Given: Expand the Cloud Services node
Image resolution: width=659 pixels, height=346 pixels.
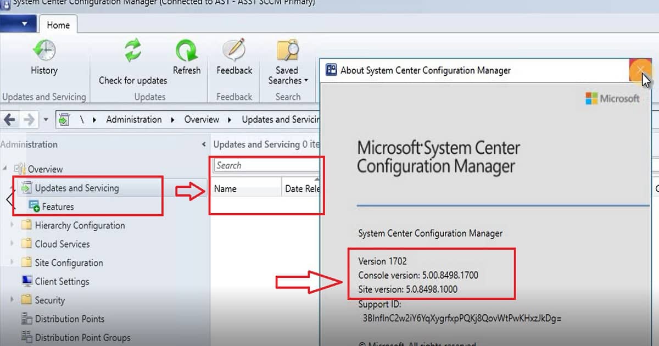Looking at the screenshot, I should [x=12, y=244].
